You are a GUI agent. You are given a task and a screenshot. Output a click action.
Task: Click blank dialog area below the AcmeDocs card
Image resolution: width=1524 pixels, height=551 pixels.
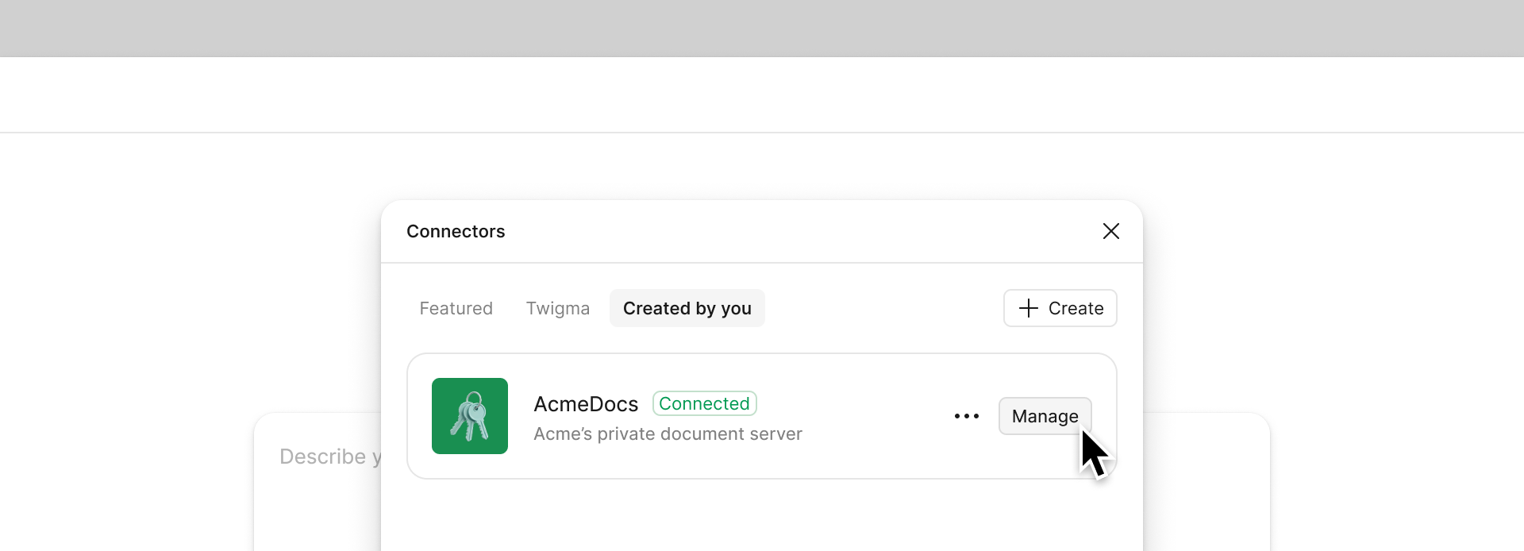(x=762, y=516)
